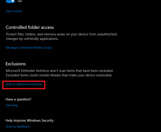The image size is (161, 132).
Task: Click the "Protect files, folders" description line
Action: [61, 34]
